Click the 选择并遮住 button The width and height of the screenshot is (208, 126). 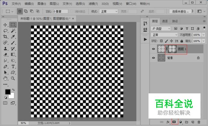[180, 11]
